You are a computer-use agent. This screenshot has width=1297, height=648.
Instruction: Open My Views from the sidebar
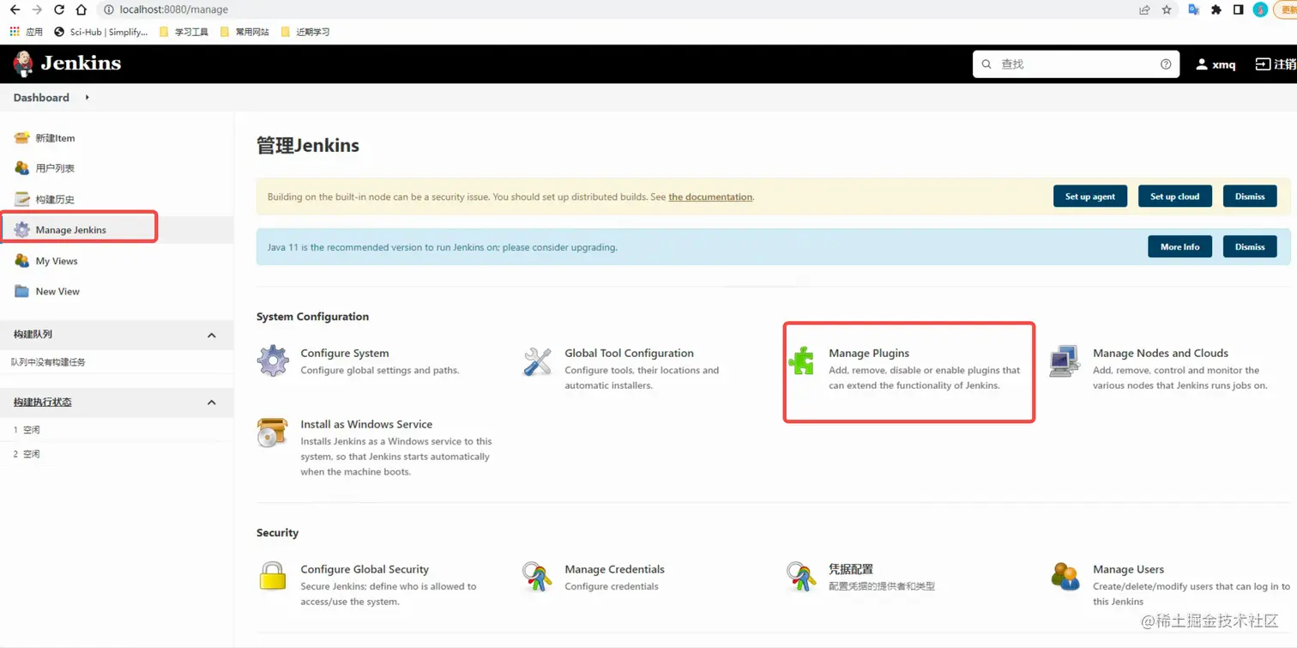coord(56,261)
